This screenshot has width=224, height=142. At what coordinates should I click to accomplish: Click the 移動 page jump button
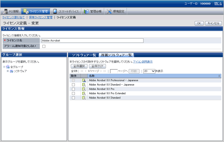pos(134,71)
